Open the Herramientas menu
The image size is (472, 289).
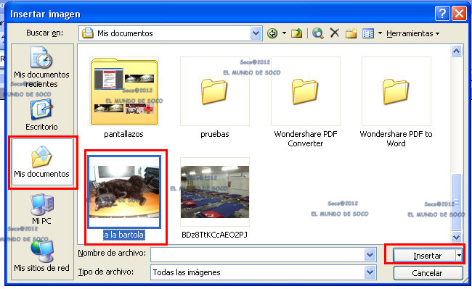click(x=412, y=33)
